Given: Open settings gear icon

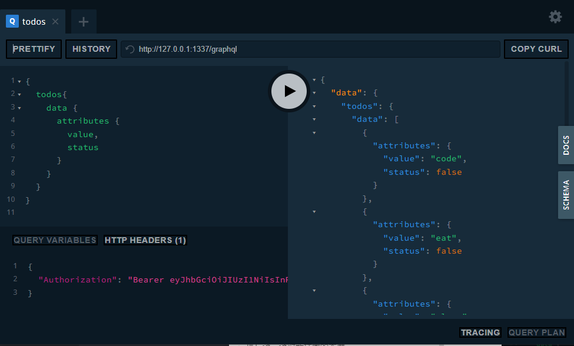Looking at the screenshot, I should click(555, 17).
